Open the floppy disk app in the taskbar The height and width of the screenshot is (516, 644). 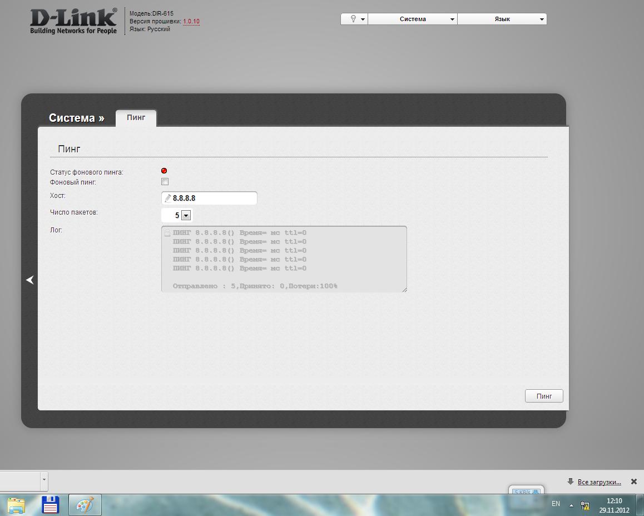(x=51, y=505)
